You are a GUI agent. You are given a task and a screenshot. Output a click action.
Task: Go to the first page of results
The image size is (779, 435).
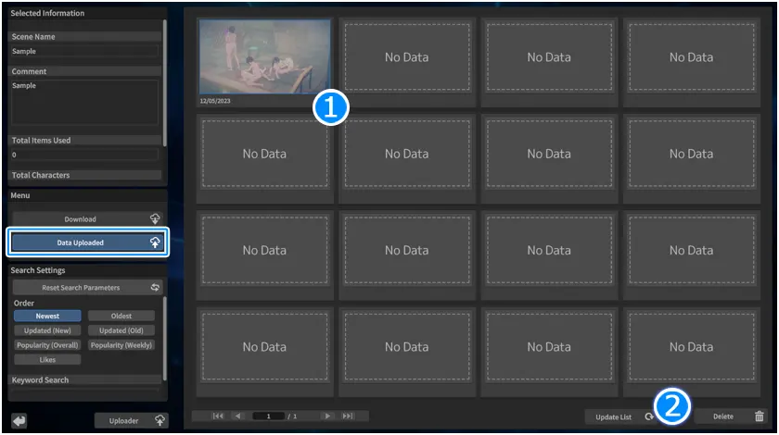(x=218, y=416)
